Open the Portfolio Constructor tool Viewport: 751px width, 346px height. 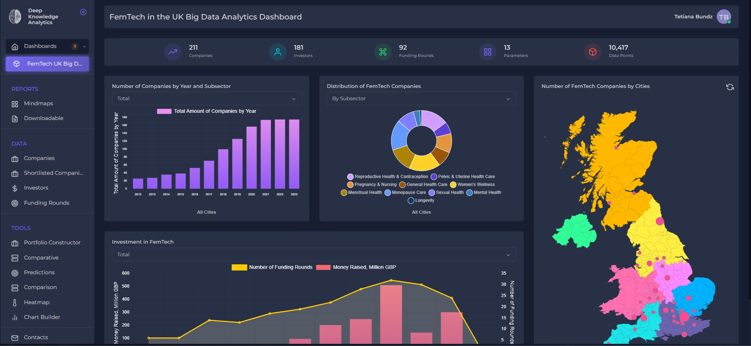point(52,243)
